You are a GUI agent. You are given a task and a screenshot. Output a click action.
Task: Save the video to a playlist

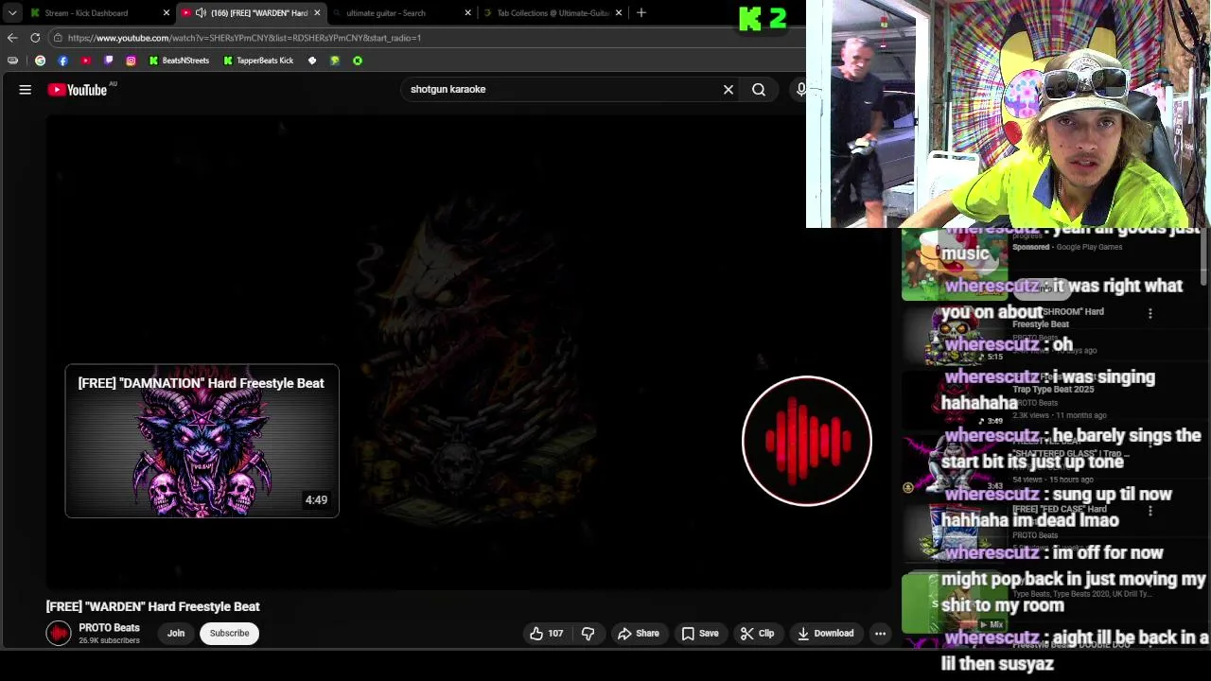click(700, 634)
